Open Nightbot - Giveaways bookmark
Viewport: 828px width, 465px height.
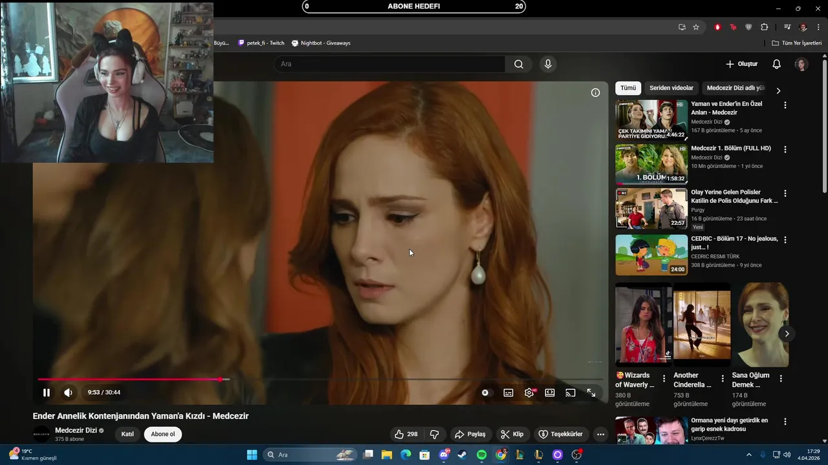pos(321,43)
